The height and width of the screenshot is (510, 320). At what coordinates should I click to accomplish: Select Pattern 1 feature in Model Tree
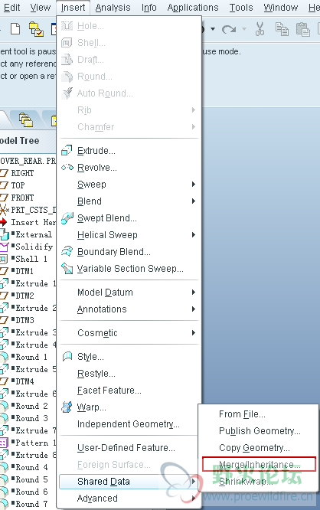tap(35, 443)
